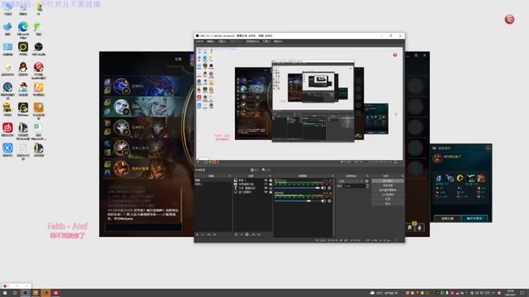
Task: Click the Exit button in OBS controls
Action: (x=387, y=203)
